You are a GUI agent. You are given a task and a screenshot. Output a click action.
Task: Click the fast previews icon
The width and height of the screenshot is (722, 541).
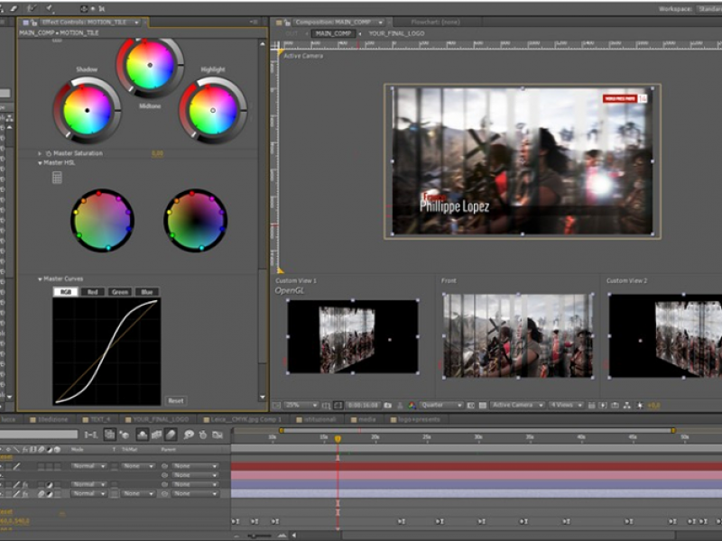click(x=603, y=405)
